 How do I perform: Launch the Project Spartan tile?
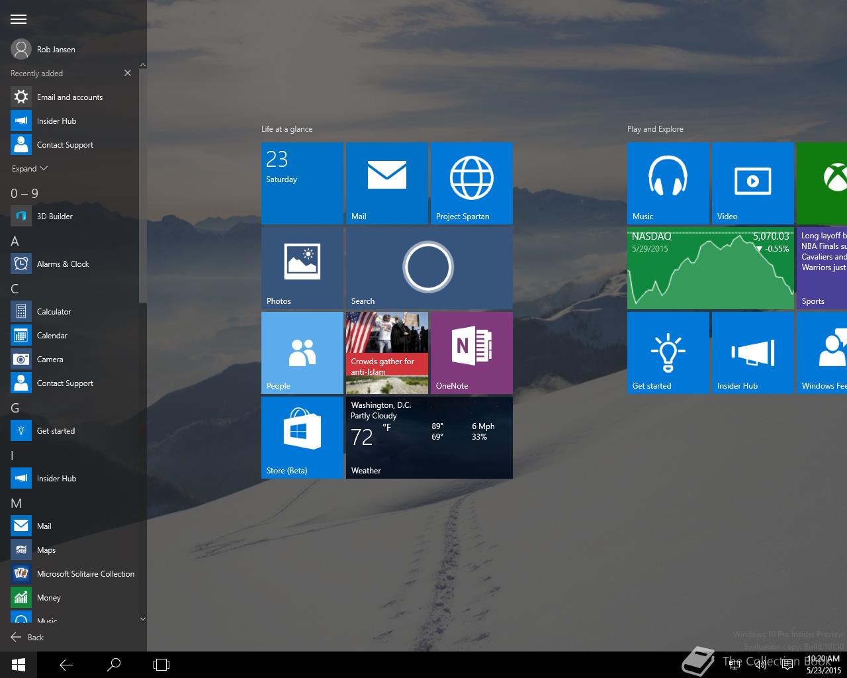tap(472, 183)
